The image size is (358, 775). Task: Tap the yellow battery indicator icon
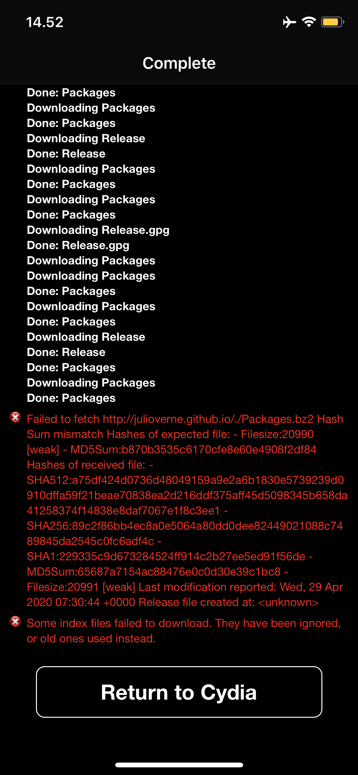[x=332, y=22]
